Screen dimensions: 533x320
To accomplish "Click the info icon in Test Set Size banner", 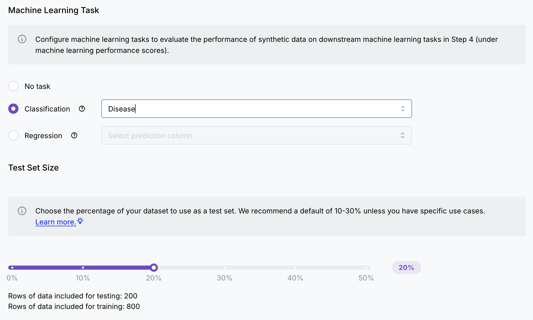I will 22,211.
